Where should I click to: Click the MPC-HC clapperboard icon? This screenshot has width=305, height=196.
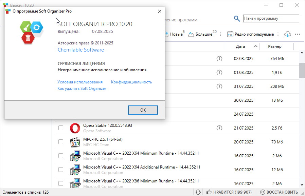[75, 142]
